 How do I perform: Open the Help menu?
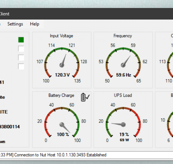coord(35,24)
